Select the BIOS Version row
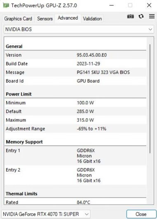The height and width of the screenshot is (219, 157). 75,55
